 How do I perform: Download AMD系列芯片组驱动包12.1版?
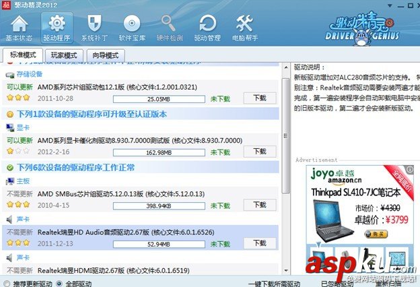(x=260, y=98)
